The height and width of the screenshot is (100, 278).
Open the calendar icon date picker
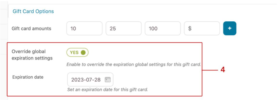point(108,79)
